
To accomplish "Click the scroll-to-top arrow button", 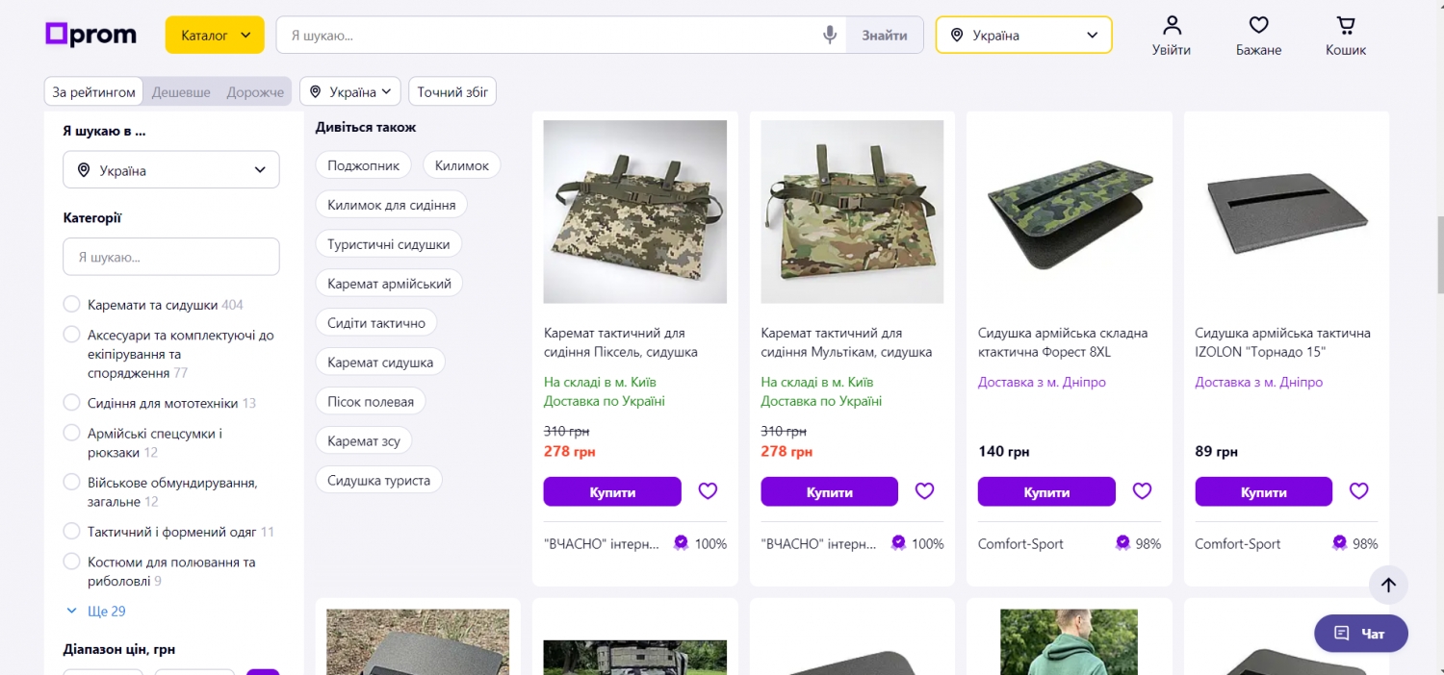I will click(x=1387, y=585).
